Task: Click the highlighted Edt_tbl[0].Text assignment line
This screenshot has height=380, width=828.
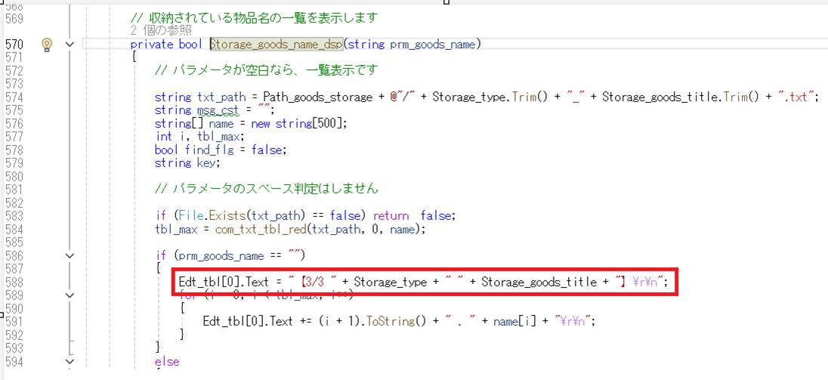Action: [423, 283]
